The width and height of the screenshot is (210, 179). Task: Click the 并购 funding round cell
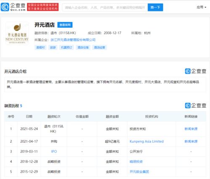pyautogui.click(x=54, y=142)
